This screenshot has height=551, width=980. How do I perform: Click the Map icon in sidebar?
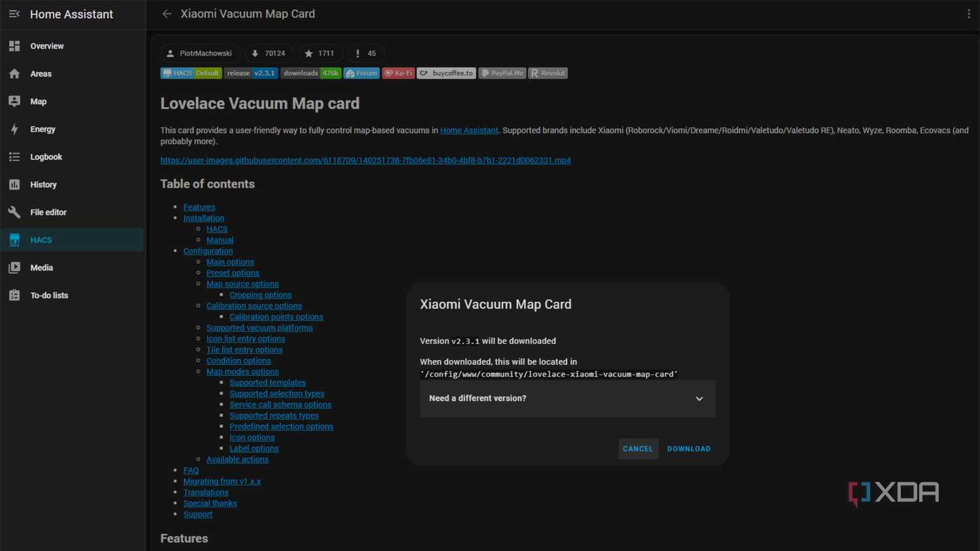pos(14,101)
